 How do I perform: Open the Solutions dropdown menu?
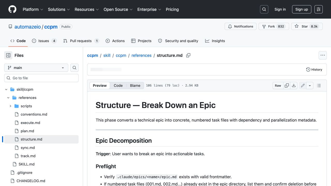point(59,9)
